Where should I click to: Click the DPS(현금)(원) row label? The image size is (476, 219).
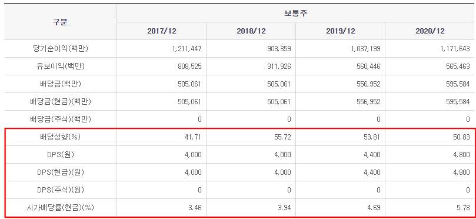(x=61, y=172)
